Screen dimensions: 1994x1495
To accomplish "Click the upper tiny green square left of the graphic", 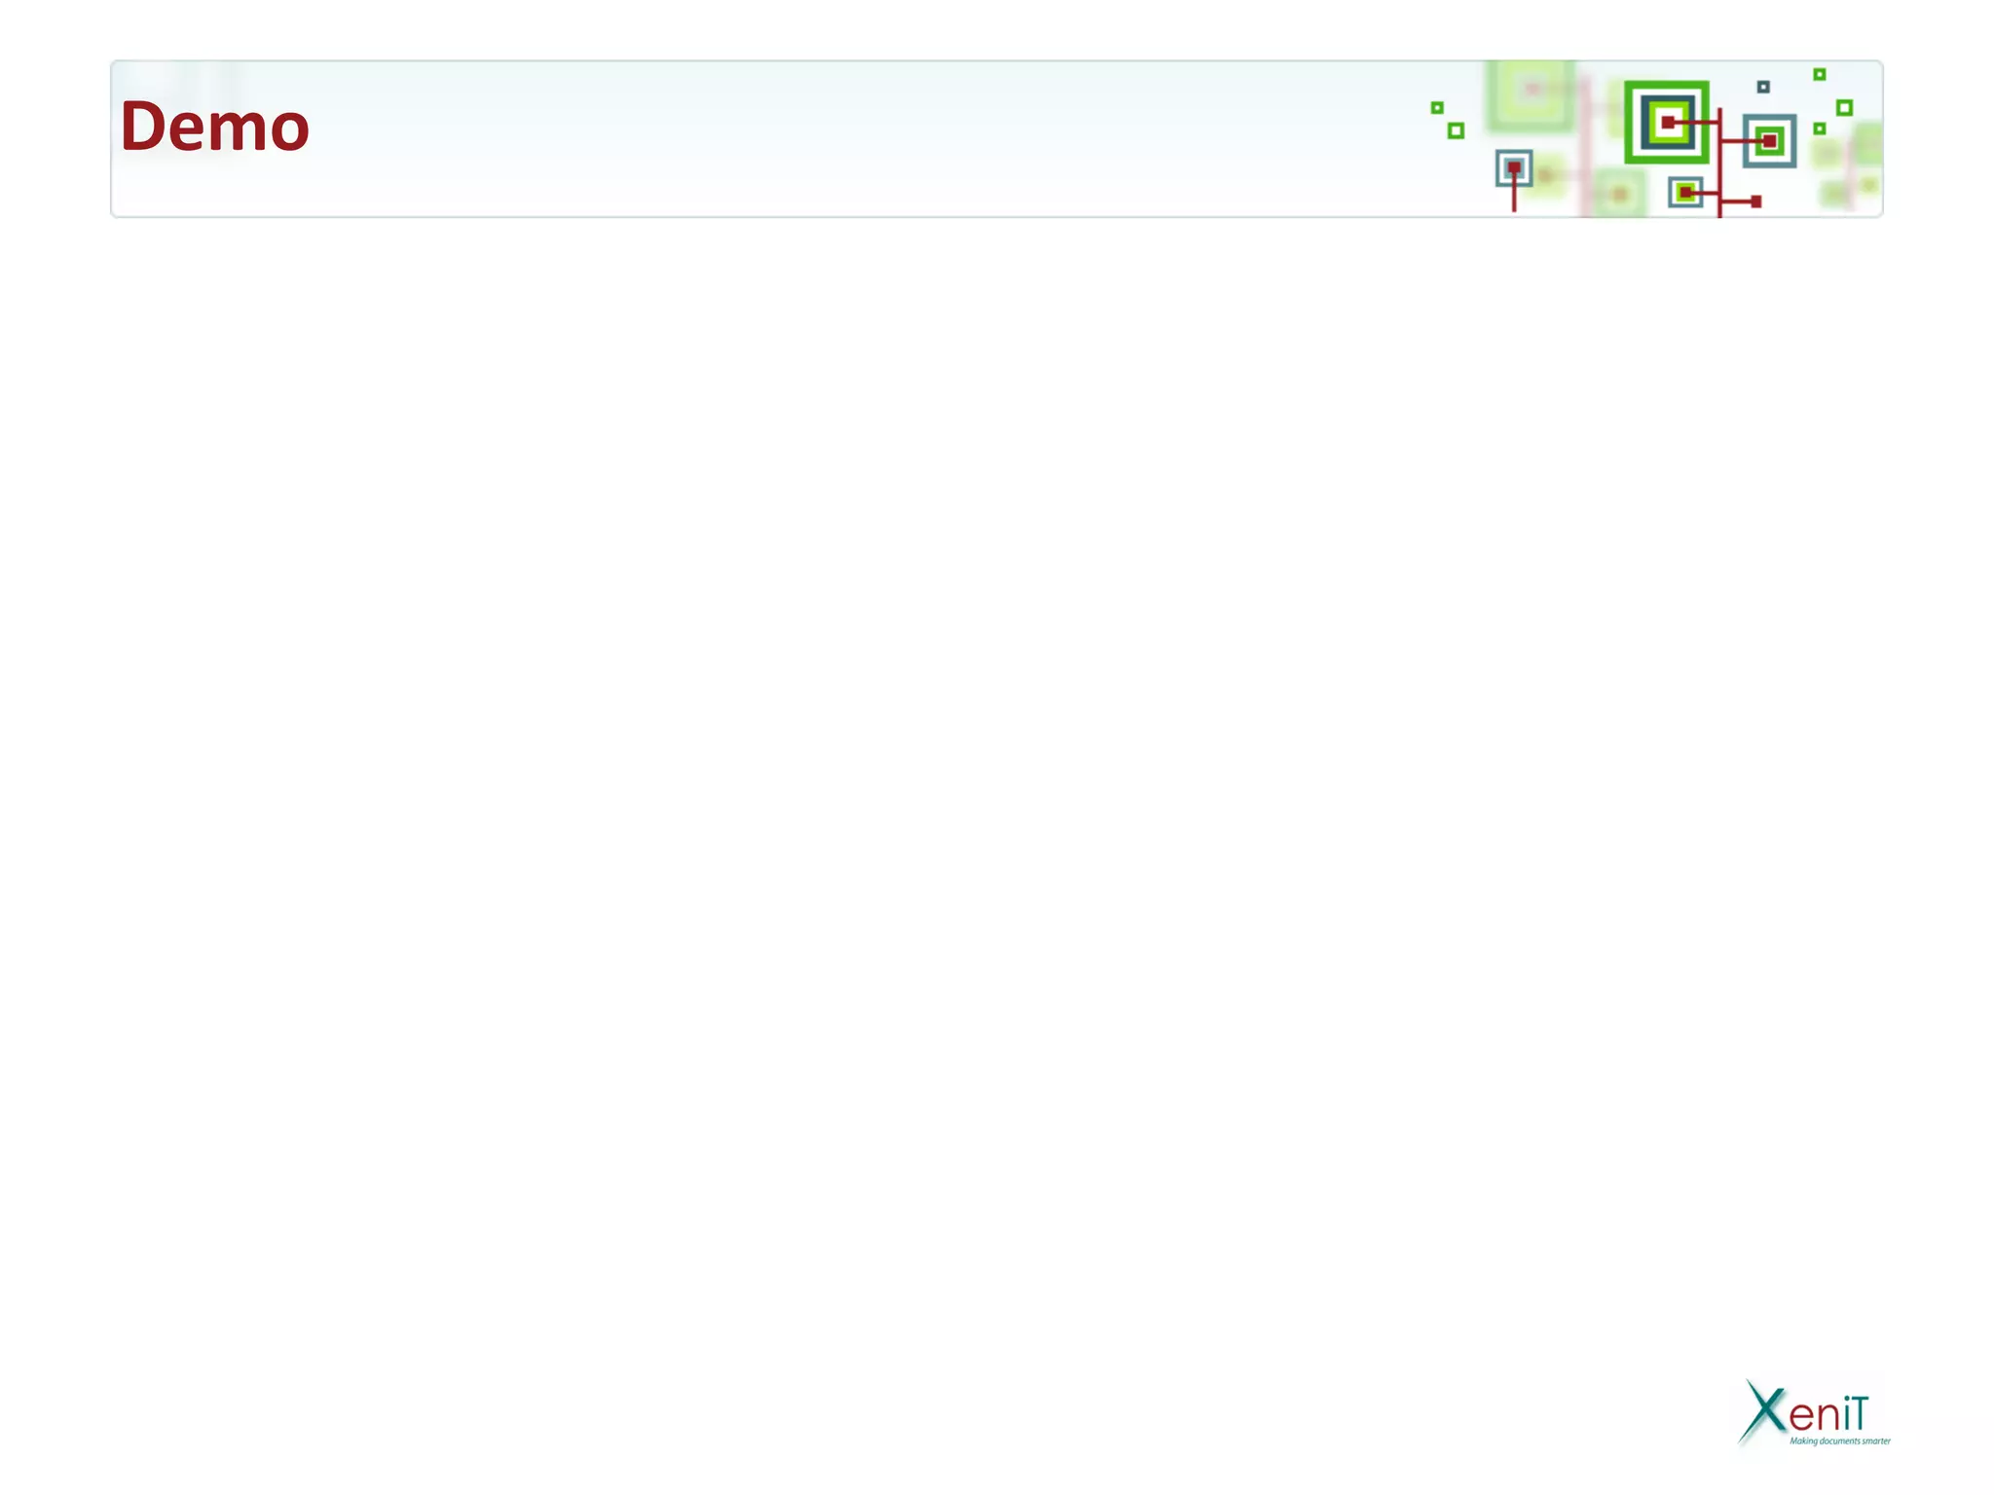I will coord(1437,108).
